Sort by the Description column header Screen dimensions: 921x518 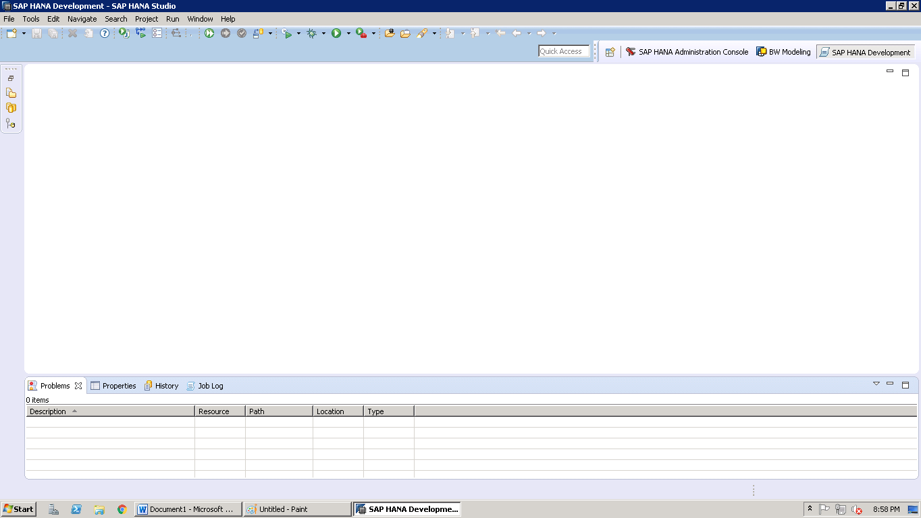click(110, 411)
